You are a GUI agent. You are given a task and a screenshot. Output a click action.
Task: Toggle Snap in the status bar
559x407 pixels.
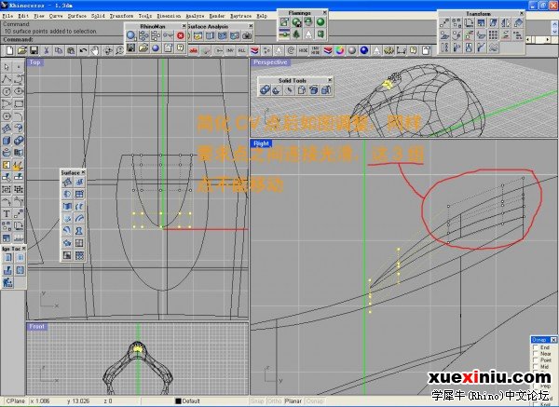tap(257, 401)
